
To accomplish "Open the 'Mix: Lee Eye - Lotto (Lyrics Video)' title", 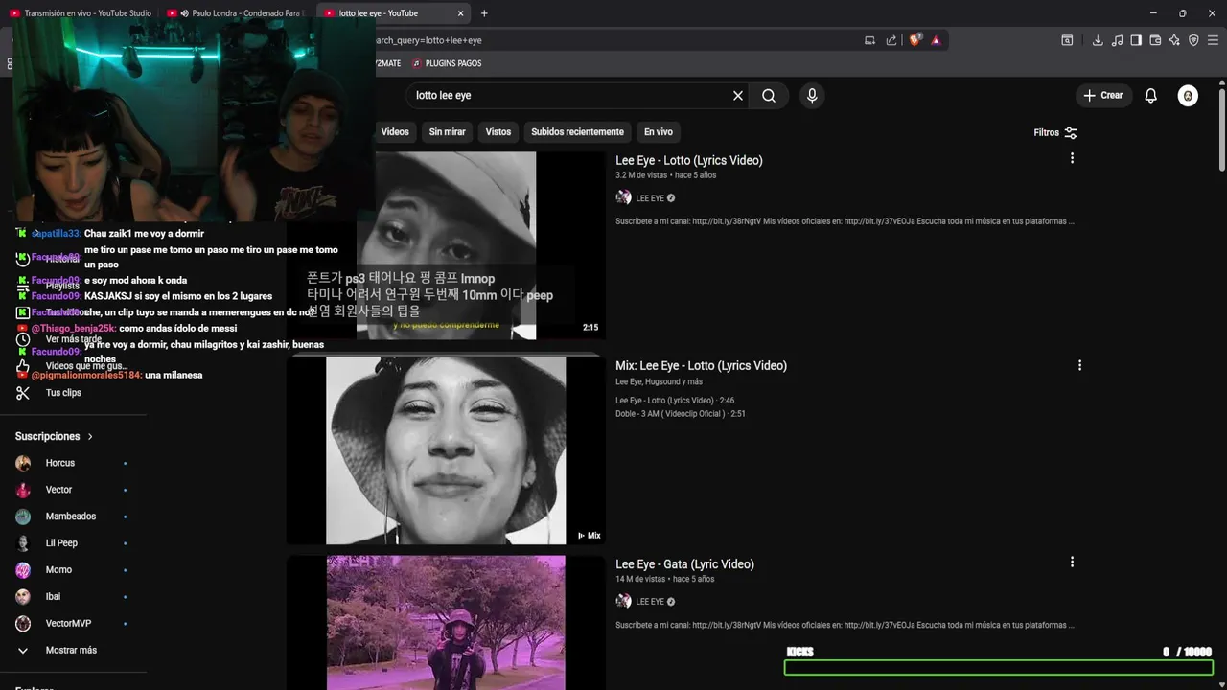I will pyautogui.click(x=701, y=365).
